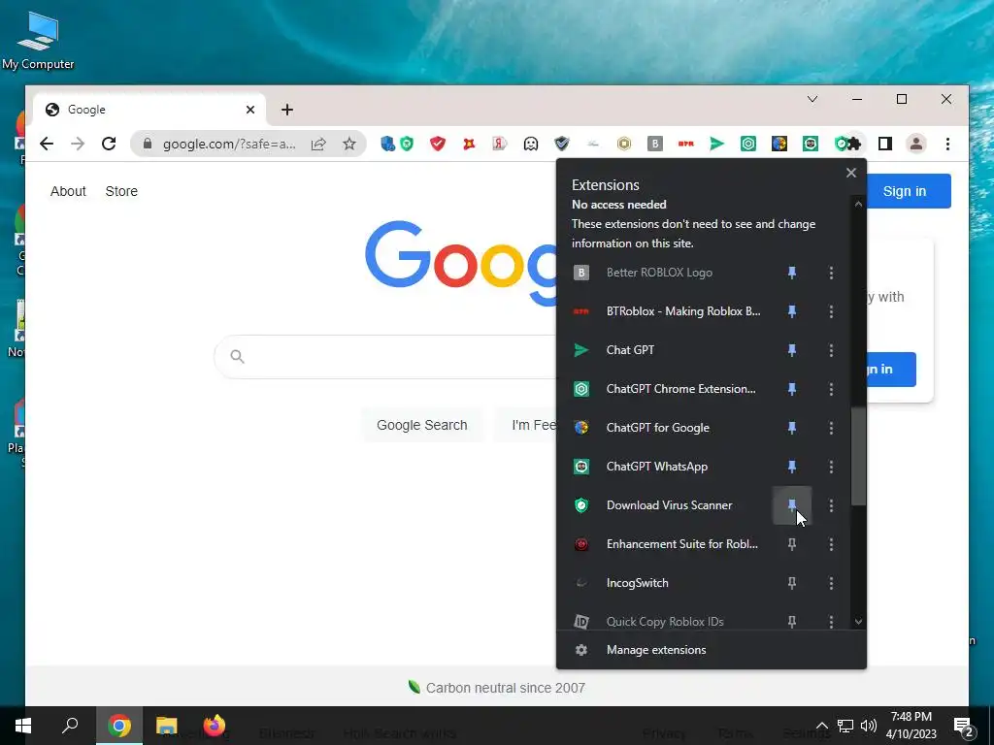Pin Enhancement Suite for Roblox extension
Image resolution: width=994 pixels, height=745 pixels.
click(792, 544)
